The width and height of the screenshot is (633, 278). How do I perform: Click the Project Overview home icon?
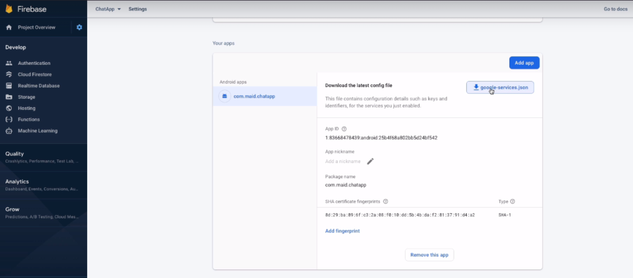9,27
